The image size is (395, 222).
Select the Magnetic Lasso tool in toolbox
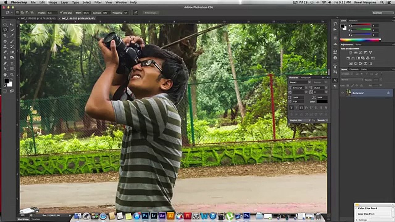pos(5,30)
